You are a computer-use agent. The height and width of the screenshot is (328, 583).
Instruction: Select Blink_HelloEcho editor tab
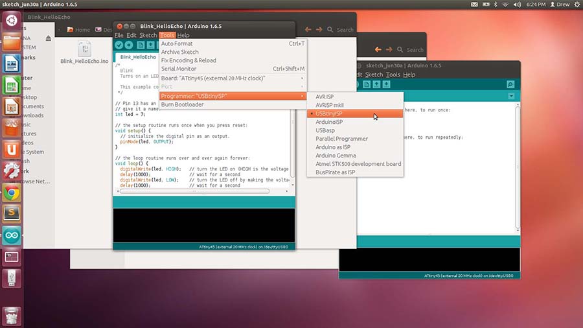pyautogui.click(x=138, y=57)
